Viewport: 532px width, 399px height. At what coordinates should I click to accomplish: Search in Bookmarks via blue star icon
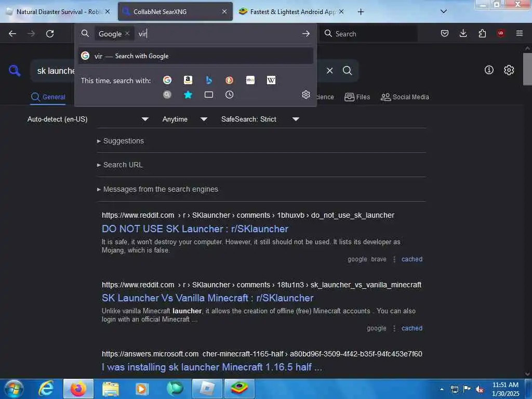point(188,95)
